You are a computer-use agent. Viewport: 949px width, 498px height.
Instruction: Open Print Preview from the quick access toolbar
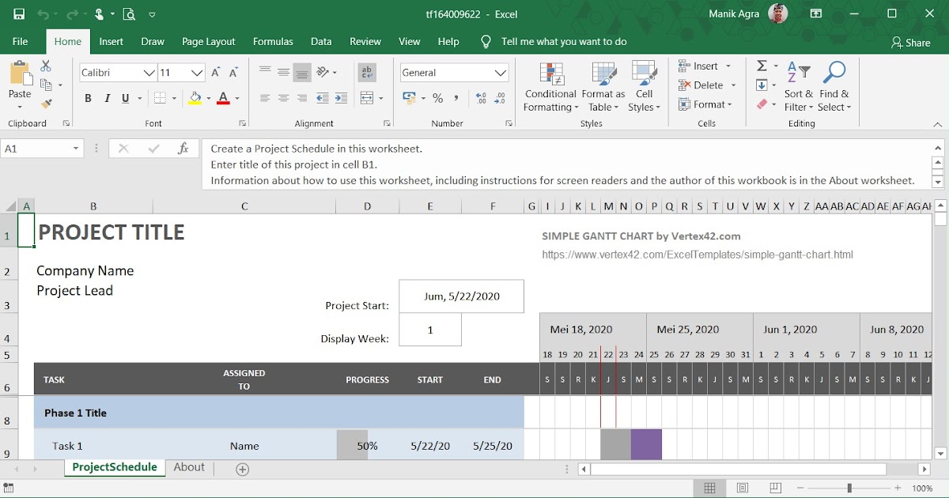129,14
